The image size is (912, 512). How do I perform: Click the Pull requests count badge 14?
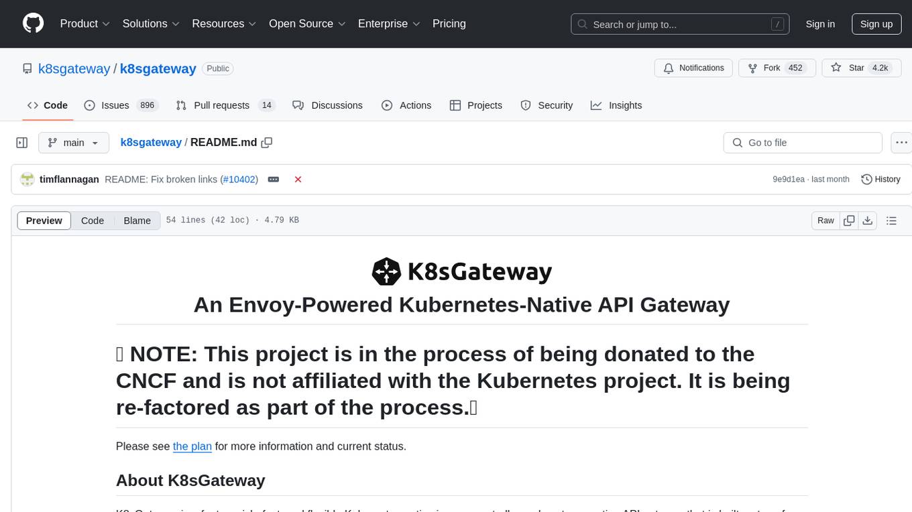[x=266, y=105]
